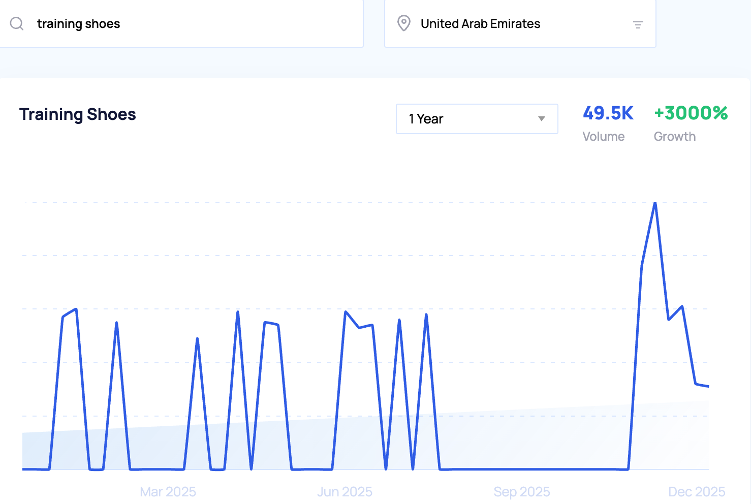Click the flat zero line above Sep 2025
This screenshot has height=504, width=751.
click(522, 469)
